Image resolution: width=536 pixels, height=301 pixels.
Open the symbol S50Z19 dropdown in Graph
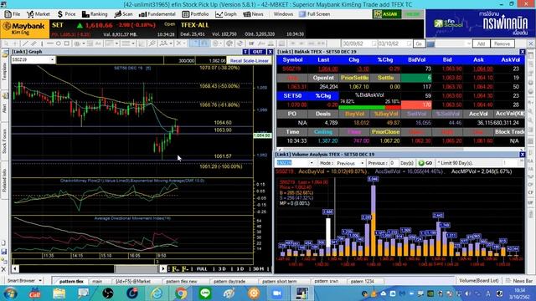[52, 59]
